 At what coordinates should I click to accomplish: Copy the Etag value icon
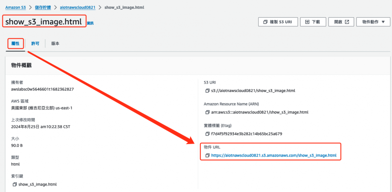click(x=207, y=134)
